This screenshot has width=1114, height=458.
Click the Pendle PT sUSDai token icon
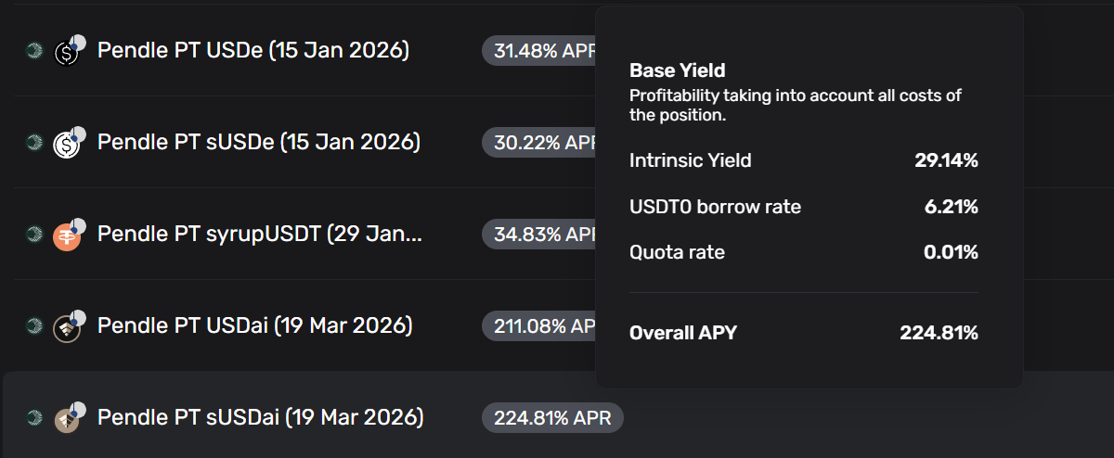click(x=68, y=419)
